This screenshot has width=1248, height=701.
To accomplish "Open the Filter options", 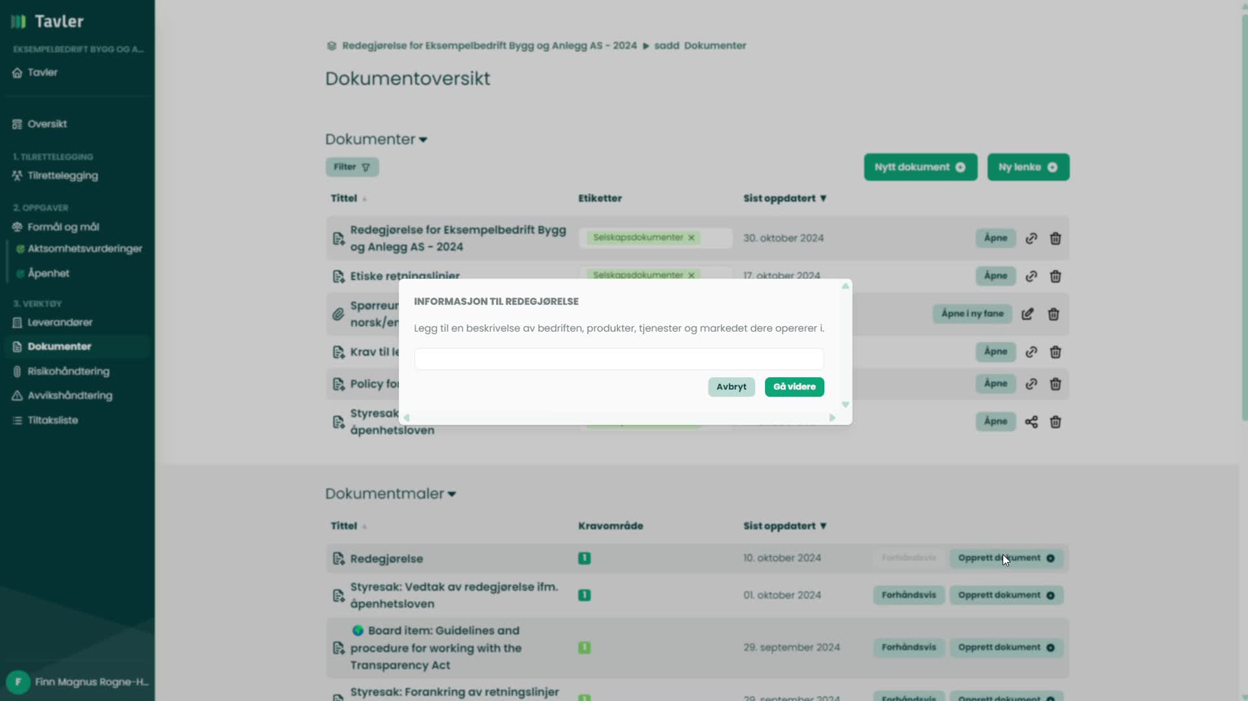I will tap(352, 167).
